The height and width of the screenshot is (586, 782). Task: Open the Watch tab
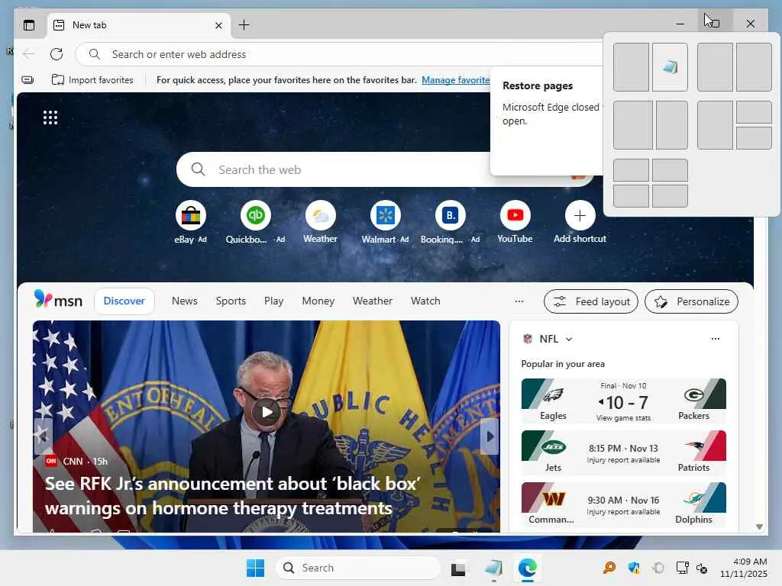425,301
